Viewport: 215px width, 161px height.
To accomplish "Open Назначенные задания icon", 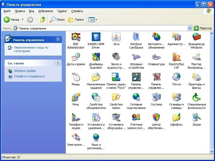I will (x=96, y=77).
